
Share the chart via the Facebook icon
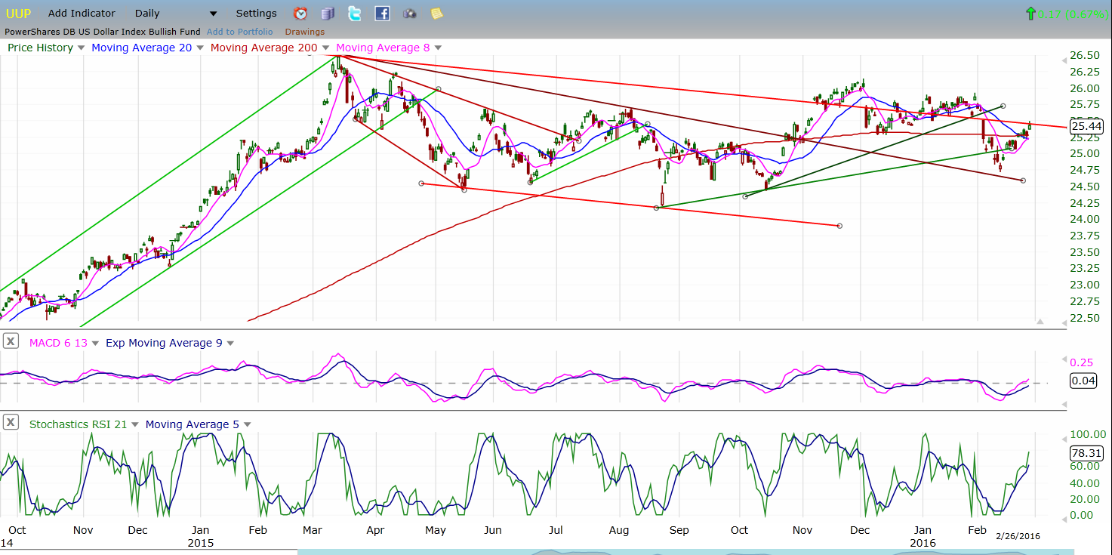[382, 13]
